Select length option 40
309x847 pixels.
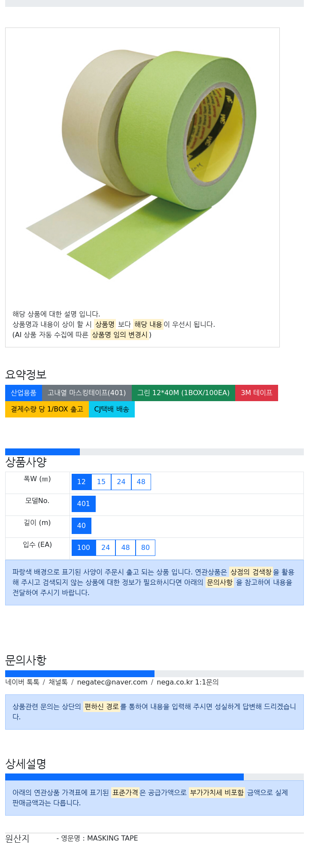point(82,525)
